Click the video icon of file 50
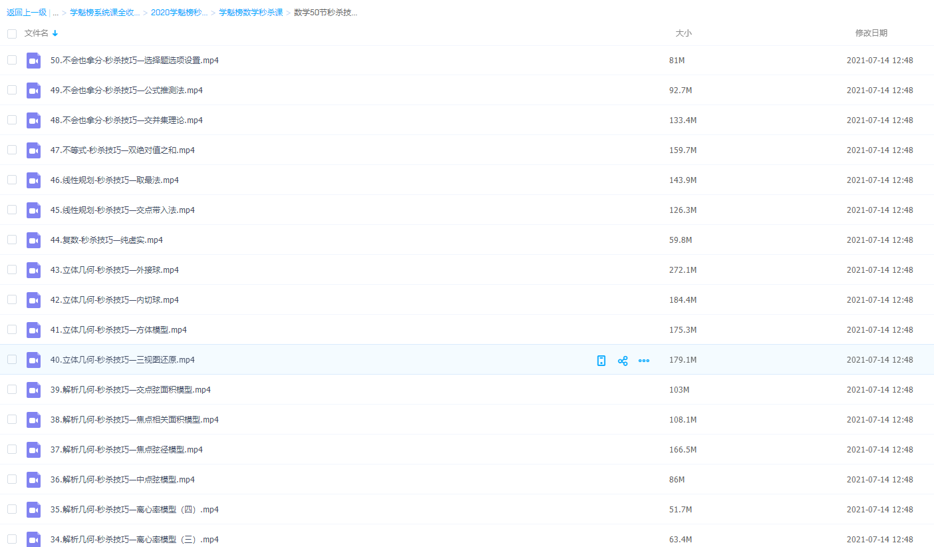The height and width of the screenshot is (547, 934). point(33,61)
